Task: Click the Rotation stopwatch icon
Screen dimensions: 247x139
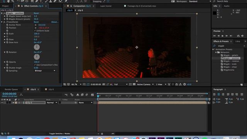Action: click(x=7, y=52)
